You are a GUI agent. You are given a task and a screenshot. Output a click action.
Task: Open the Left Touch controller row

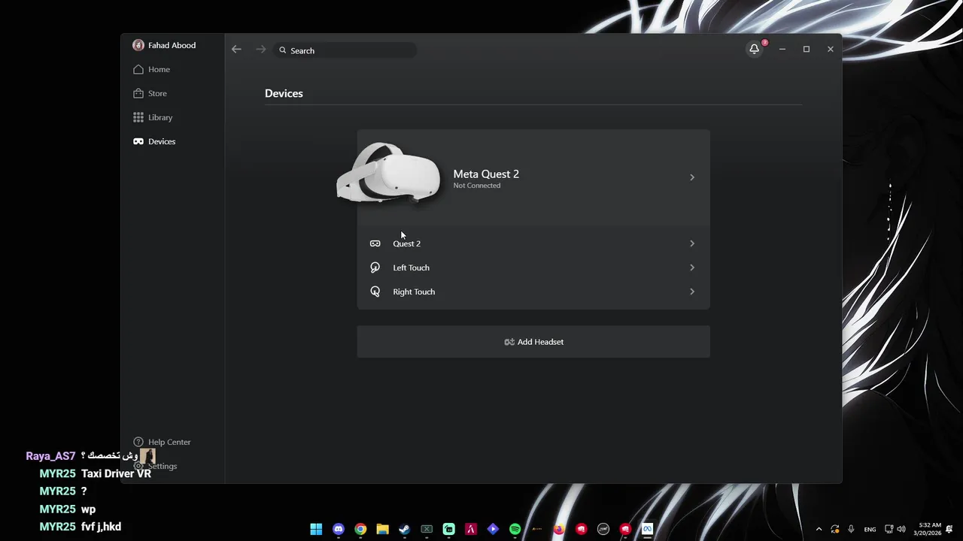click(533, 267)
